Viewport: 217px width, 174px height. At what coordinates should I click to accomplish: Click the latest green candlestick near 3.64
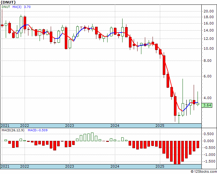[198, 104]
